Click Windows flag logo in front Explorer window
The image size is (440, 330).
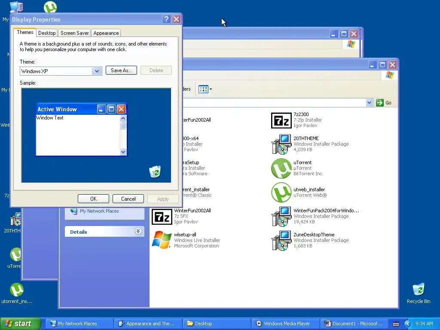click(x=389, y=75)
